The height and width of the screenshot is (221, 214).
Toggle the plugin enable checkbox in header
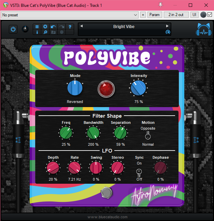click(x=210, y=15)
